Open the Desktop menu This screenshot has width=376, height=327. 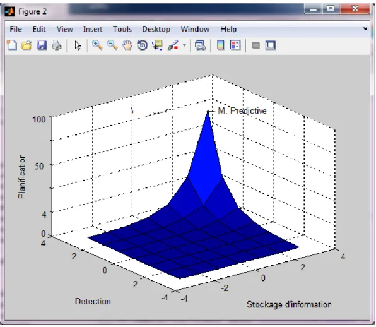coord(156,29)
